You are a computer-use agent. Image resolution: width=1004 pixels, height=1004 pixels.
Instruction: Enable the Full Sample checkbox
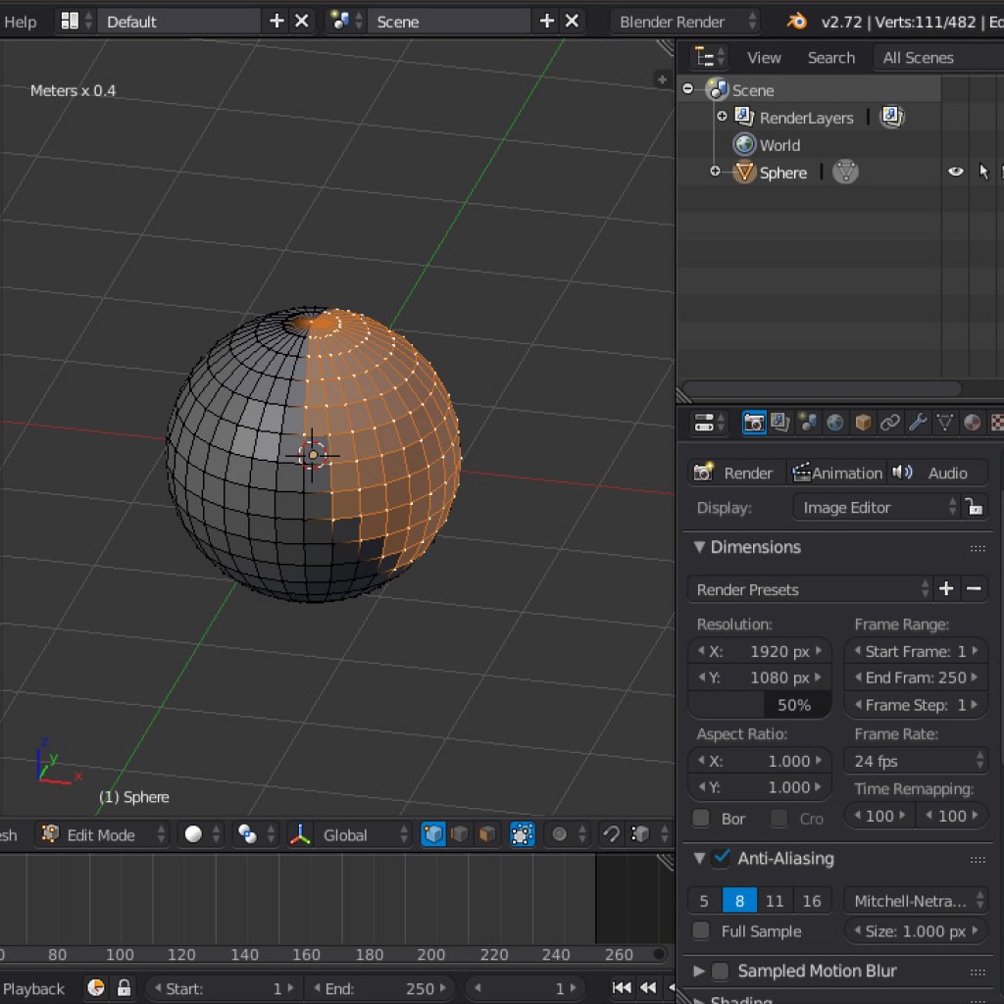702,931
